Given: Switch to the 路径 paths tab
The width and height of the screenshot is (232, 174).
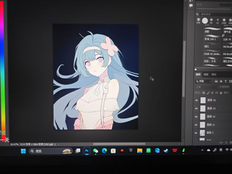Looking at the screenshot, I should [214, 74].
